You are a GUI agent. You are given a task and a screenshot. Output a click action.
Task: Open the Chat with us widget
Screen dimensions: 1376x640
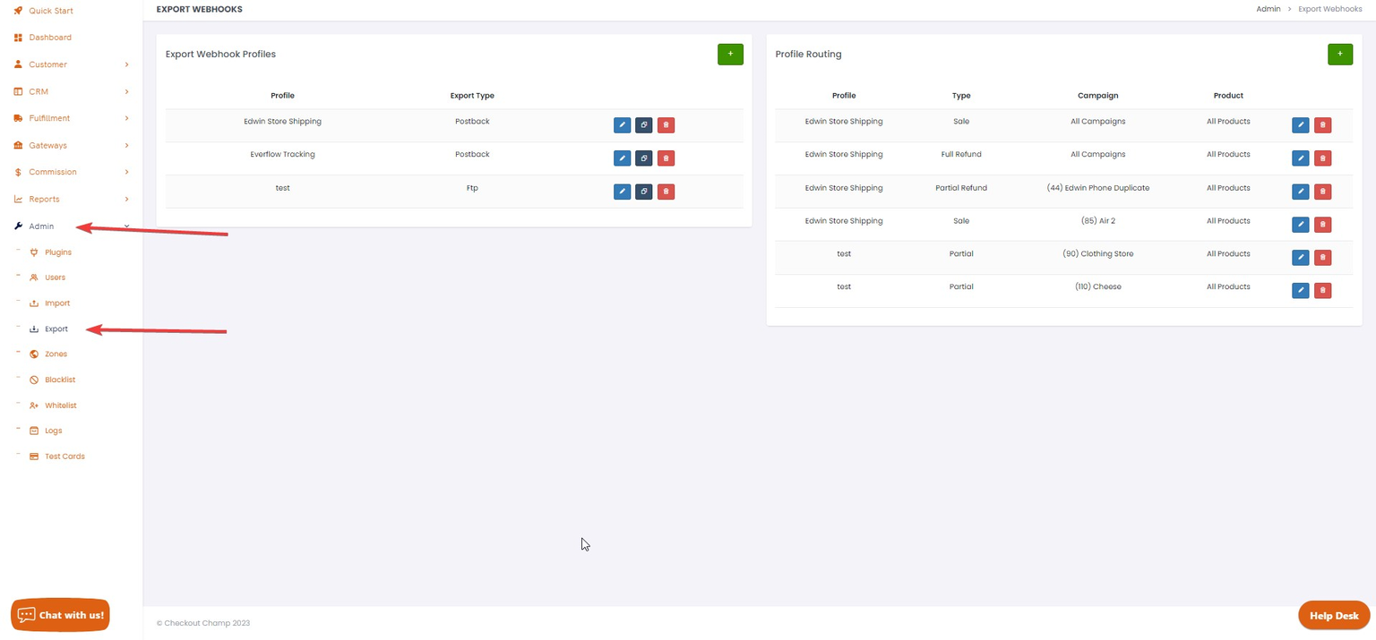(x=59, y=615)
